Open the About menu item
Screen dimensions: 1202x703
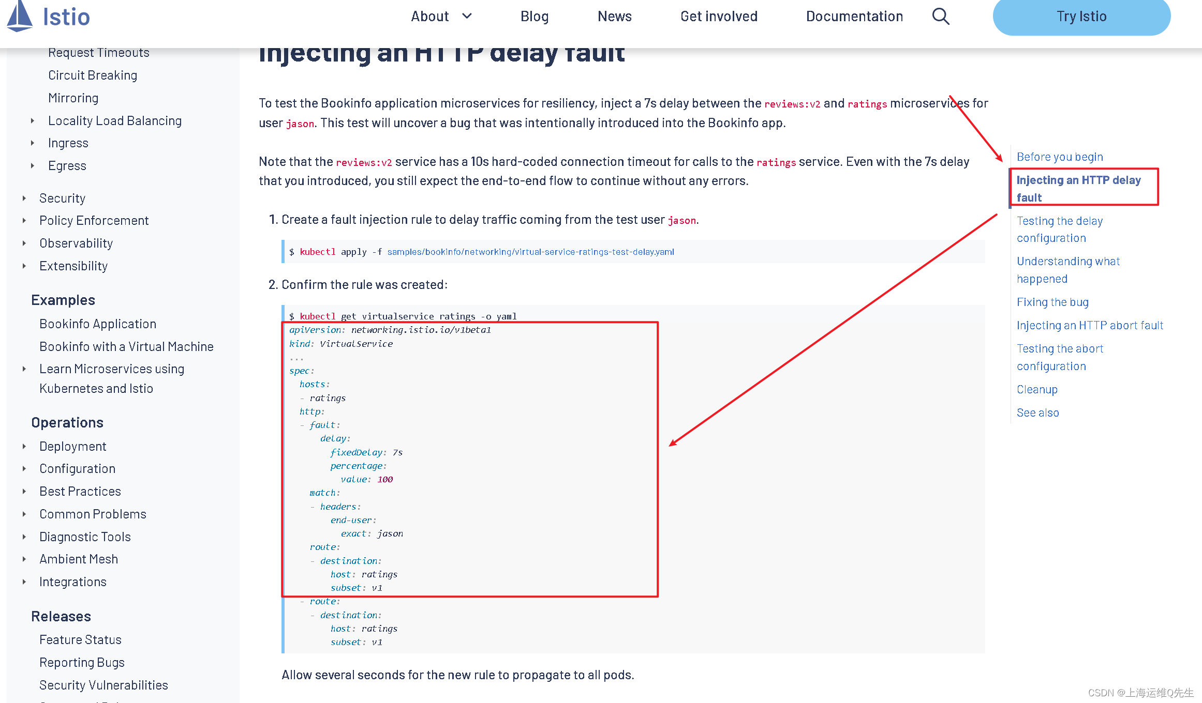[x=429, y=17]
